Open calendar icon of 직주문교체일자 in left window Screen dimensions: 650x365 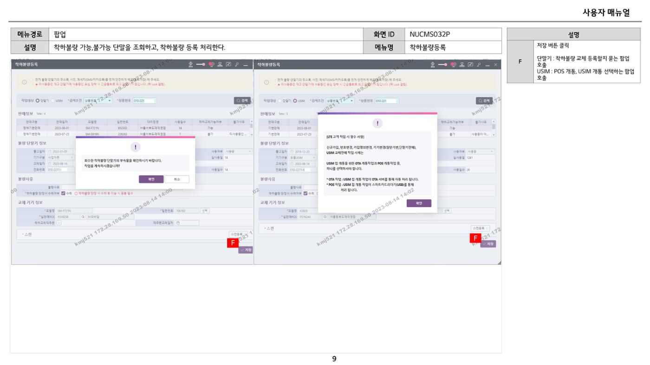click(177, 222)
